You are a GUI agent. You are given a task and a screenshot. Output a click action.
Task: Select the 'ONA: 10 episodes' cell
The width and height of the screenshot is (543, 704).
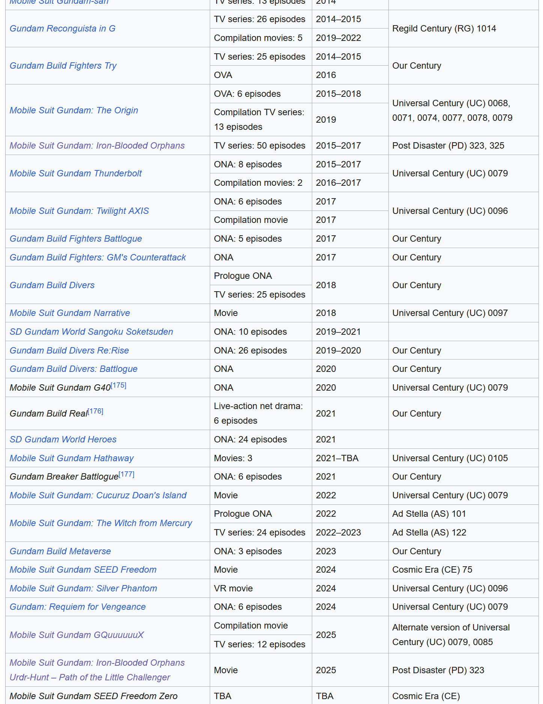(261, 332)
